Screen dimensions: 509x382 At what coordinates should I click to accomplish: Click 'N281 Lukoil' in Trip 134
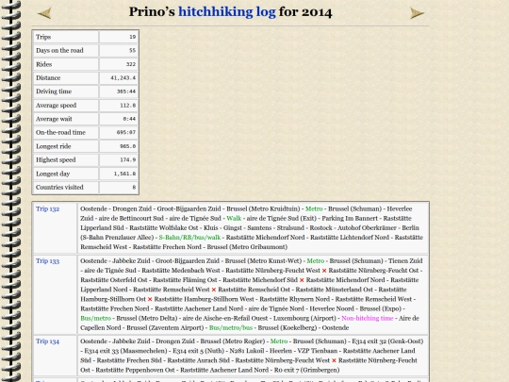pos(247,351)
